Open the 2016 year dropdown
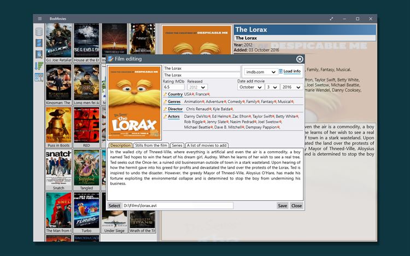The width and height of the screenshot is (410, 256). point(291,87)
